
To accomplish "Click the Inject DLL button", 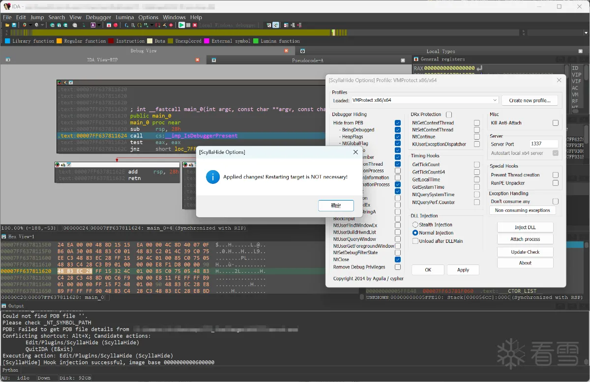I will click(525, 228).
